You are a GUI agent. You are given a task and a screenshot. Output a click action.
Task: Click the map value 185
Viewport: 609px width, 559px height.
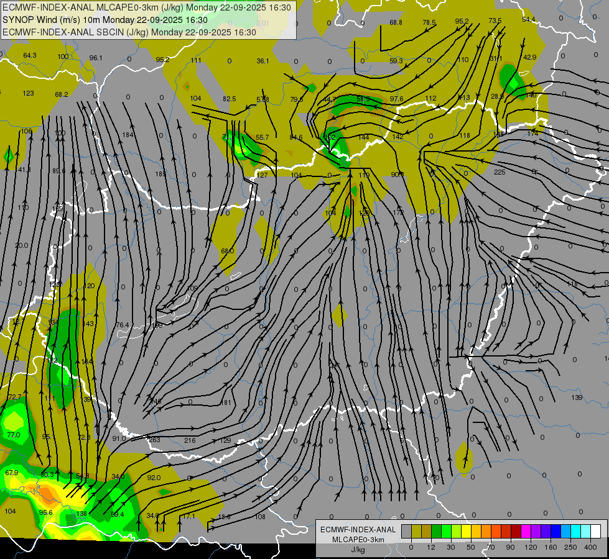(160, 174)
